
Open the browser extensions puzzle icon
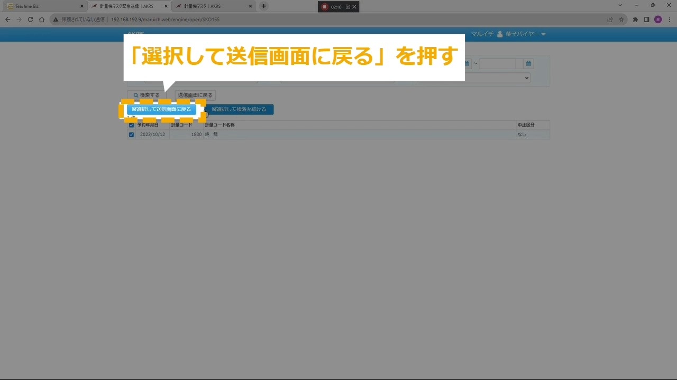point(635,20)
